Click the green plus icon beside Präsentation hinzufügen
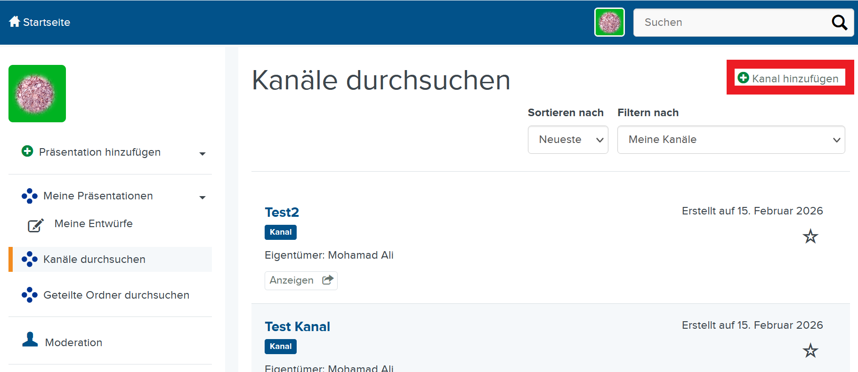858x372 pixels. click(27, 151)
